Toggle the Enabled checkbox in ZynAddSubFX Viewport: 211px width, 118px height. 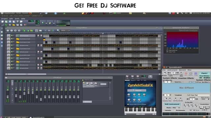(174, 95)
